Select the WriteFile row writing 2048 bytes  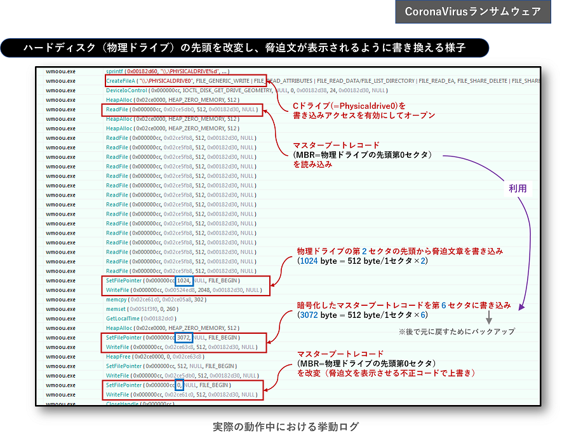tap(184, 290)
